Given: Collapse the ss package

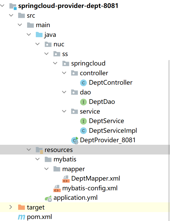Looking at the screenshot, I should pos(46,53).
